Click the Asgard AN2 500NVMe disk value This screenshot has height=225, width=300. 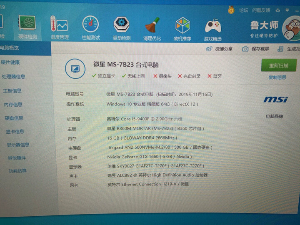click(160, 147)
